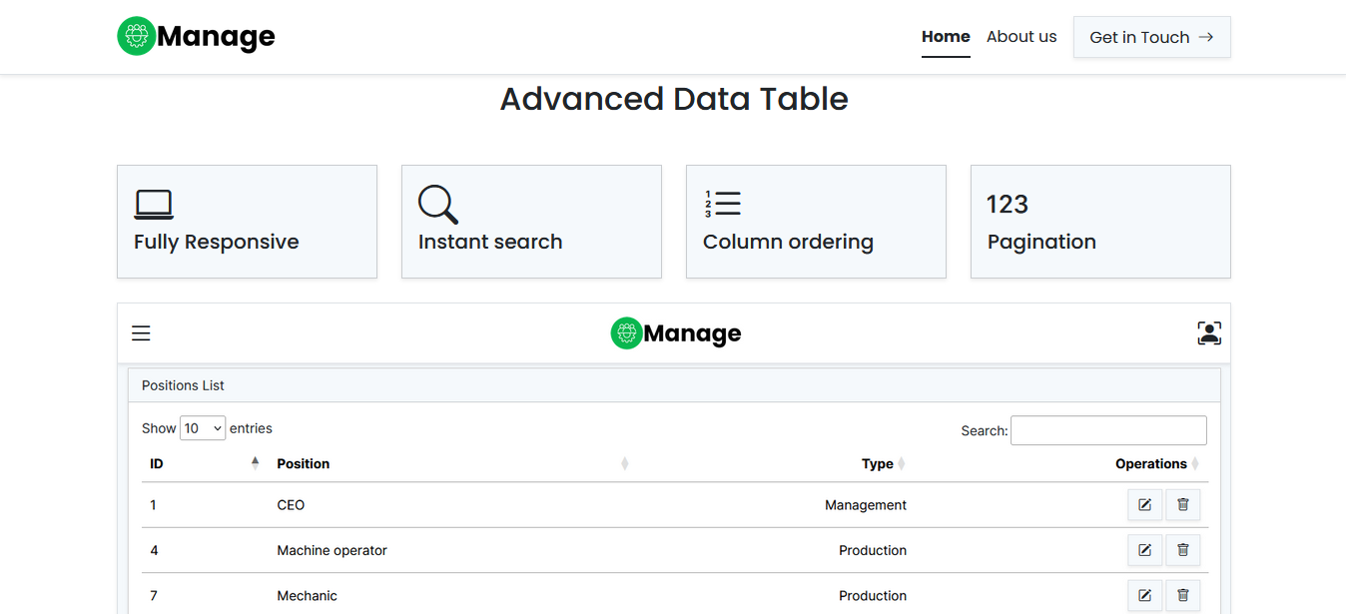The height and width of the screenshot is (614, 1346).
Task: Edit the Mechanic position entry
Action: 1144,596
